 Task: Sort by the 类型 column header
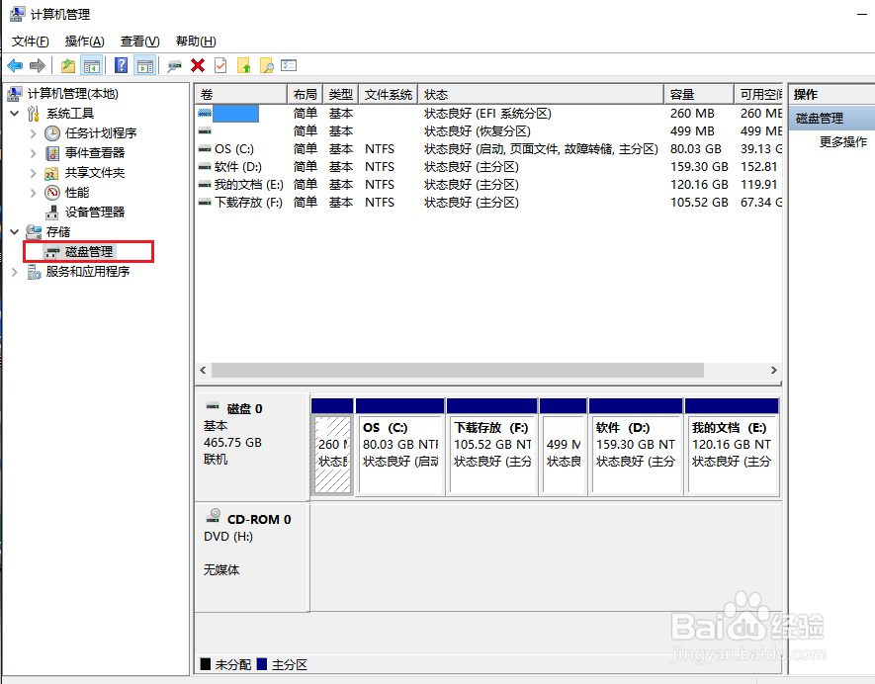[x=340, y=94]
